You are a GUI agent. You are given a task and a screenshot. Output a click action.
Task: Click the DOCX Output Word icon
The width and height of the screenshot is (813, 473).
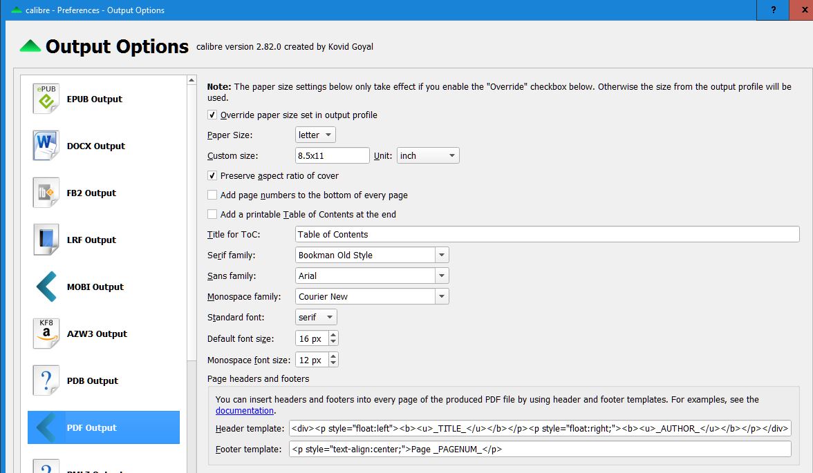coord(46,146)
